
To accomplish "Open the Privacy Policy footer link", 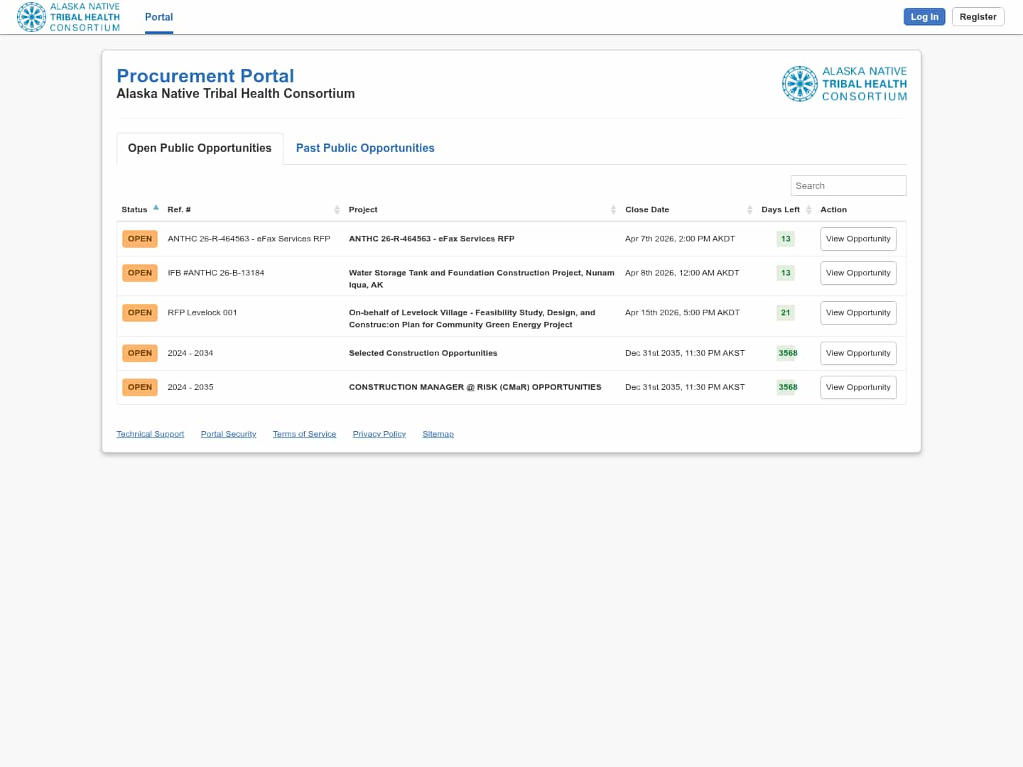I will pos(379,434).
